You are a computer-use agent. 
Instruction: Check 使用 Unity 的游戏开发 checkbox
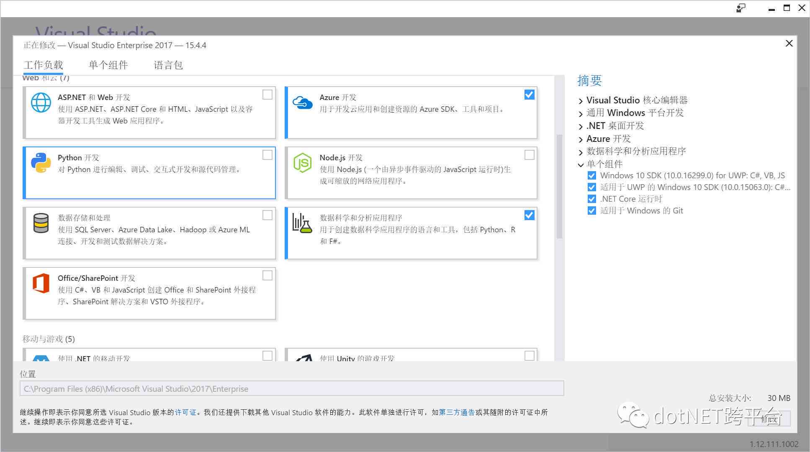pos(529,355)
